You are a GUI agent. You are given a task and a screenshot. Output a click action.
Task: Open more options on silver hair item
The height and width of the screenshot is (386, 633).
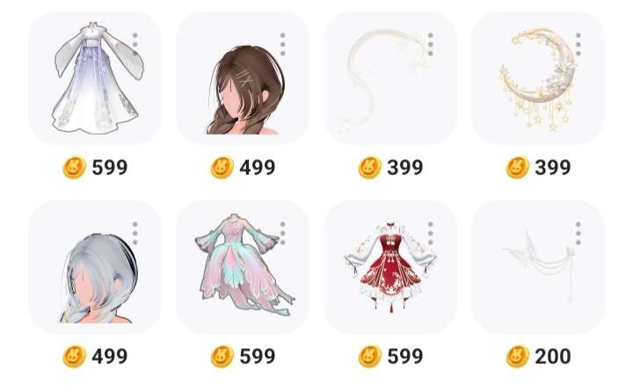pyautogui.click(x=135, y=233)
